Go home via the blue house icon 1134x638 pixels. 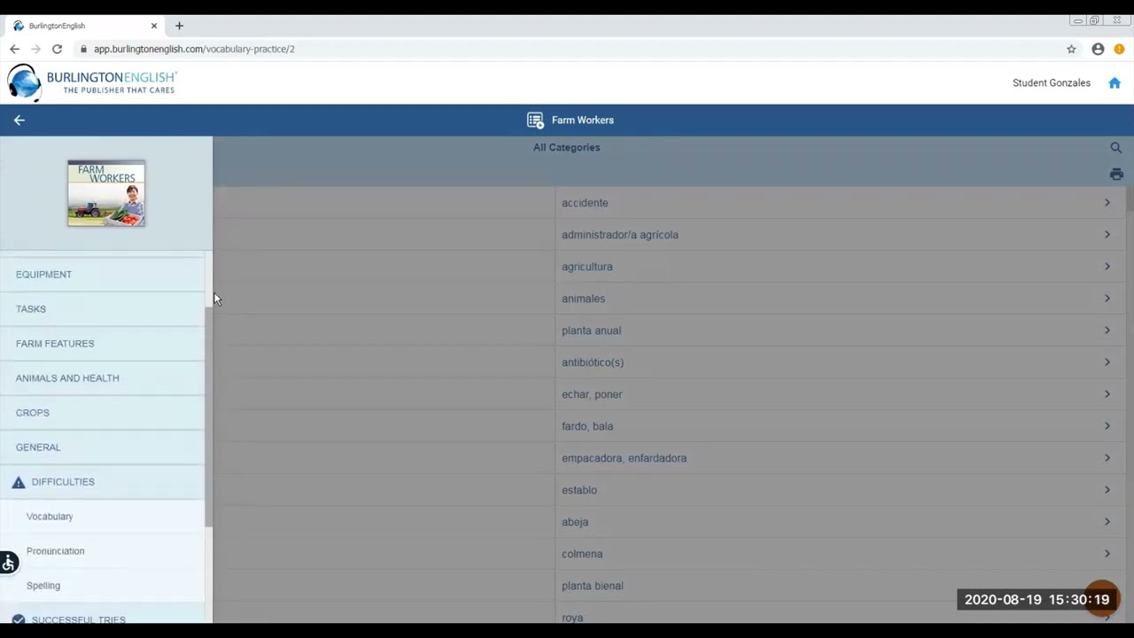1115,82
